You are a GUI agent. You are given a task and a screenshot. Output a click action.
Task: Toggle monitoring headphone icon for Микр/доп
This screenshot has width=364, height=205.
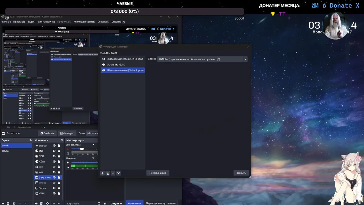[x=68, y=167]
